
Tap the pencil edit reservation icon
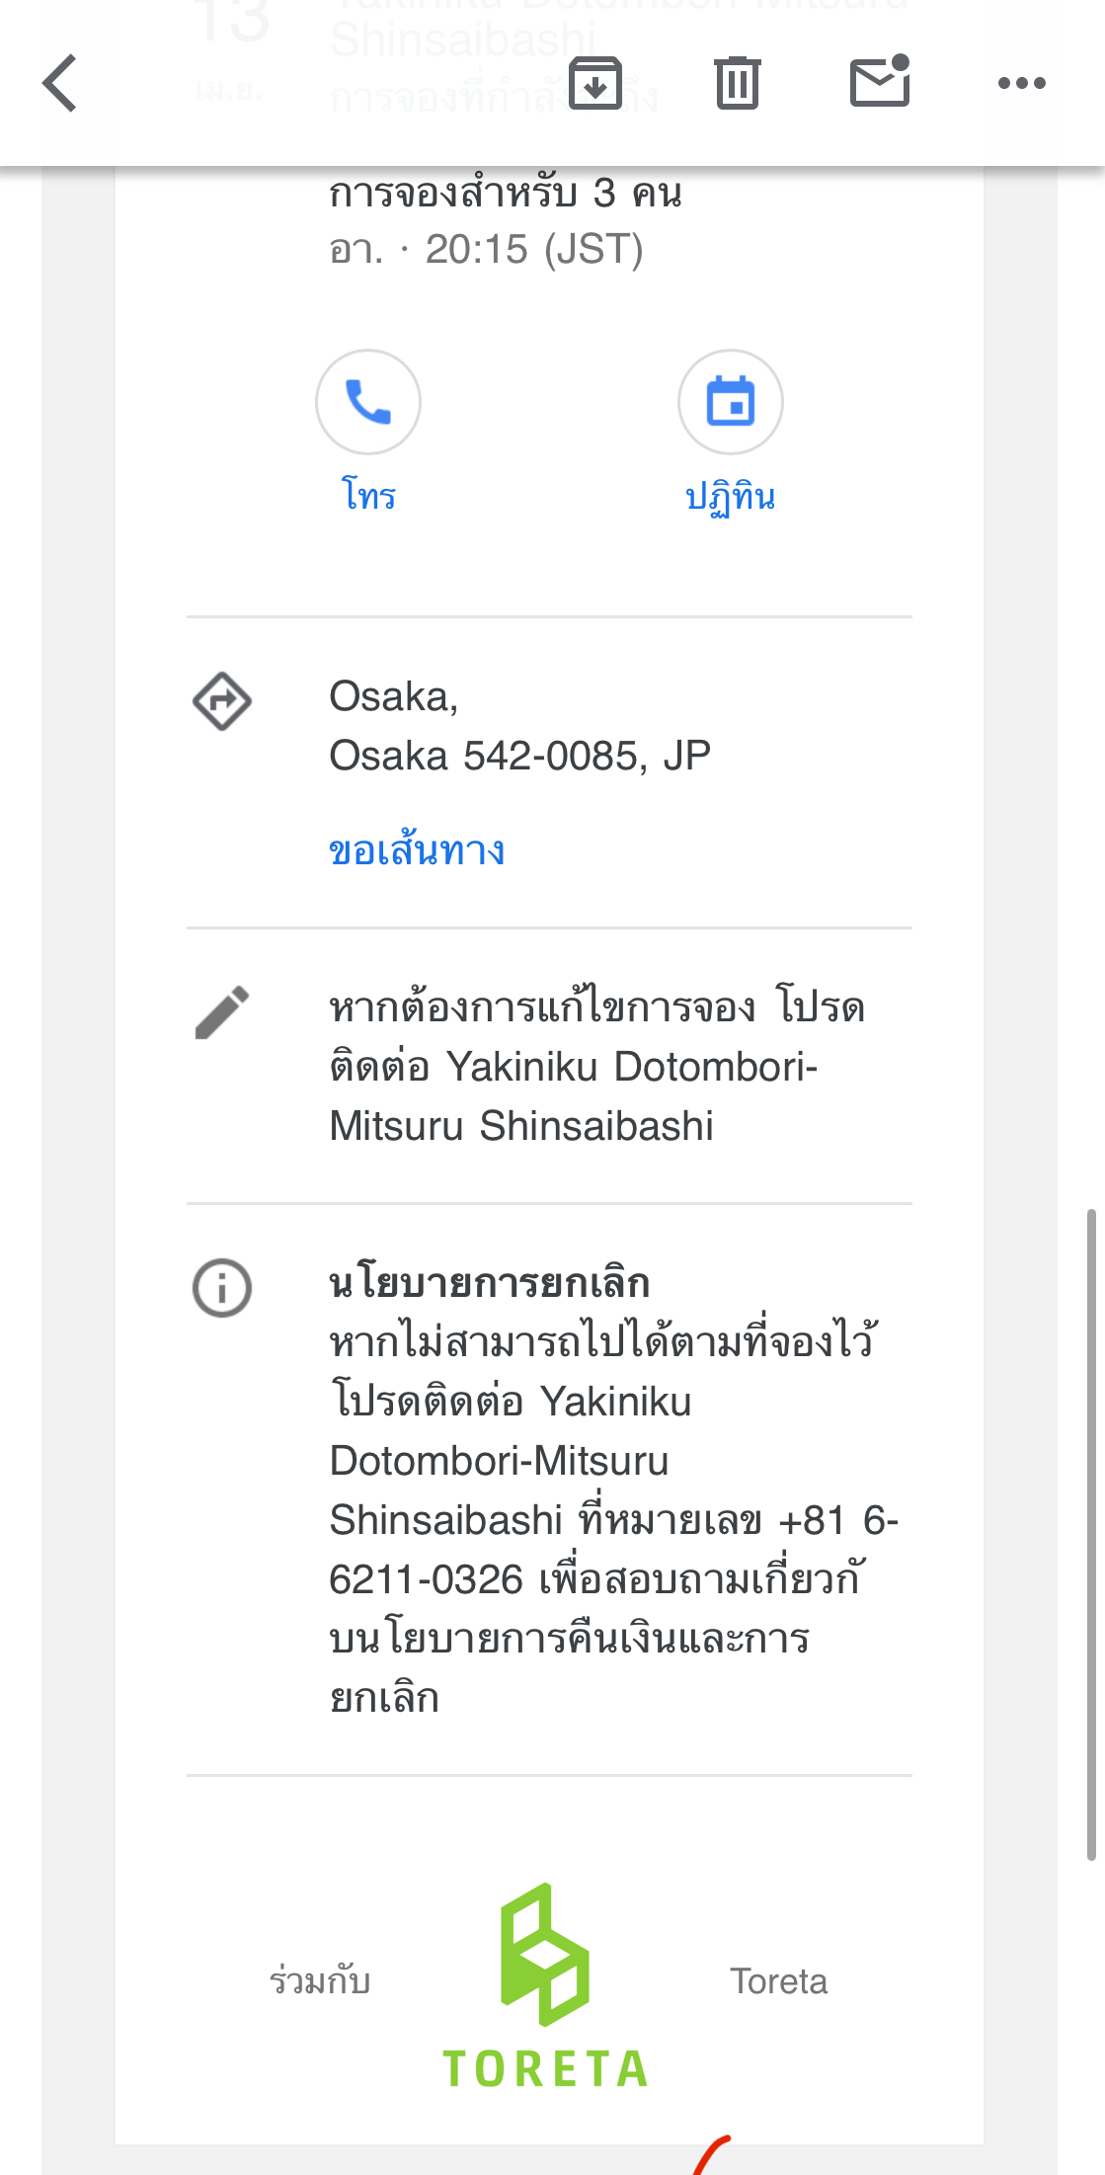(x=222, y=1012)
